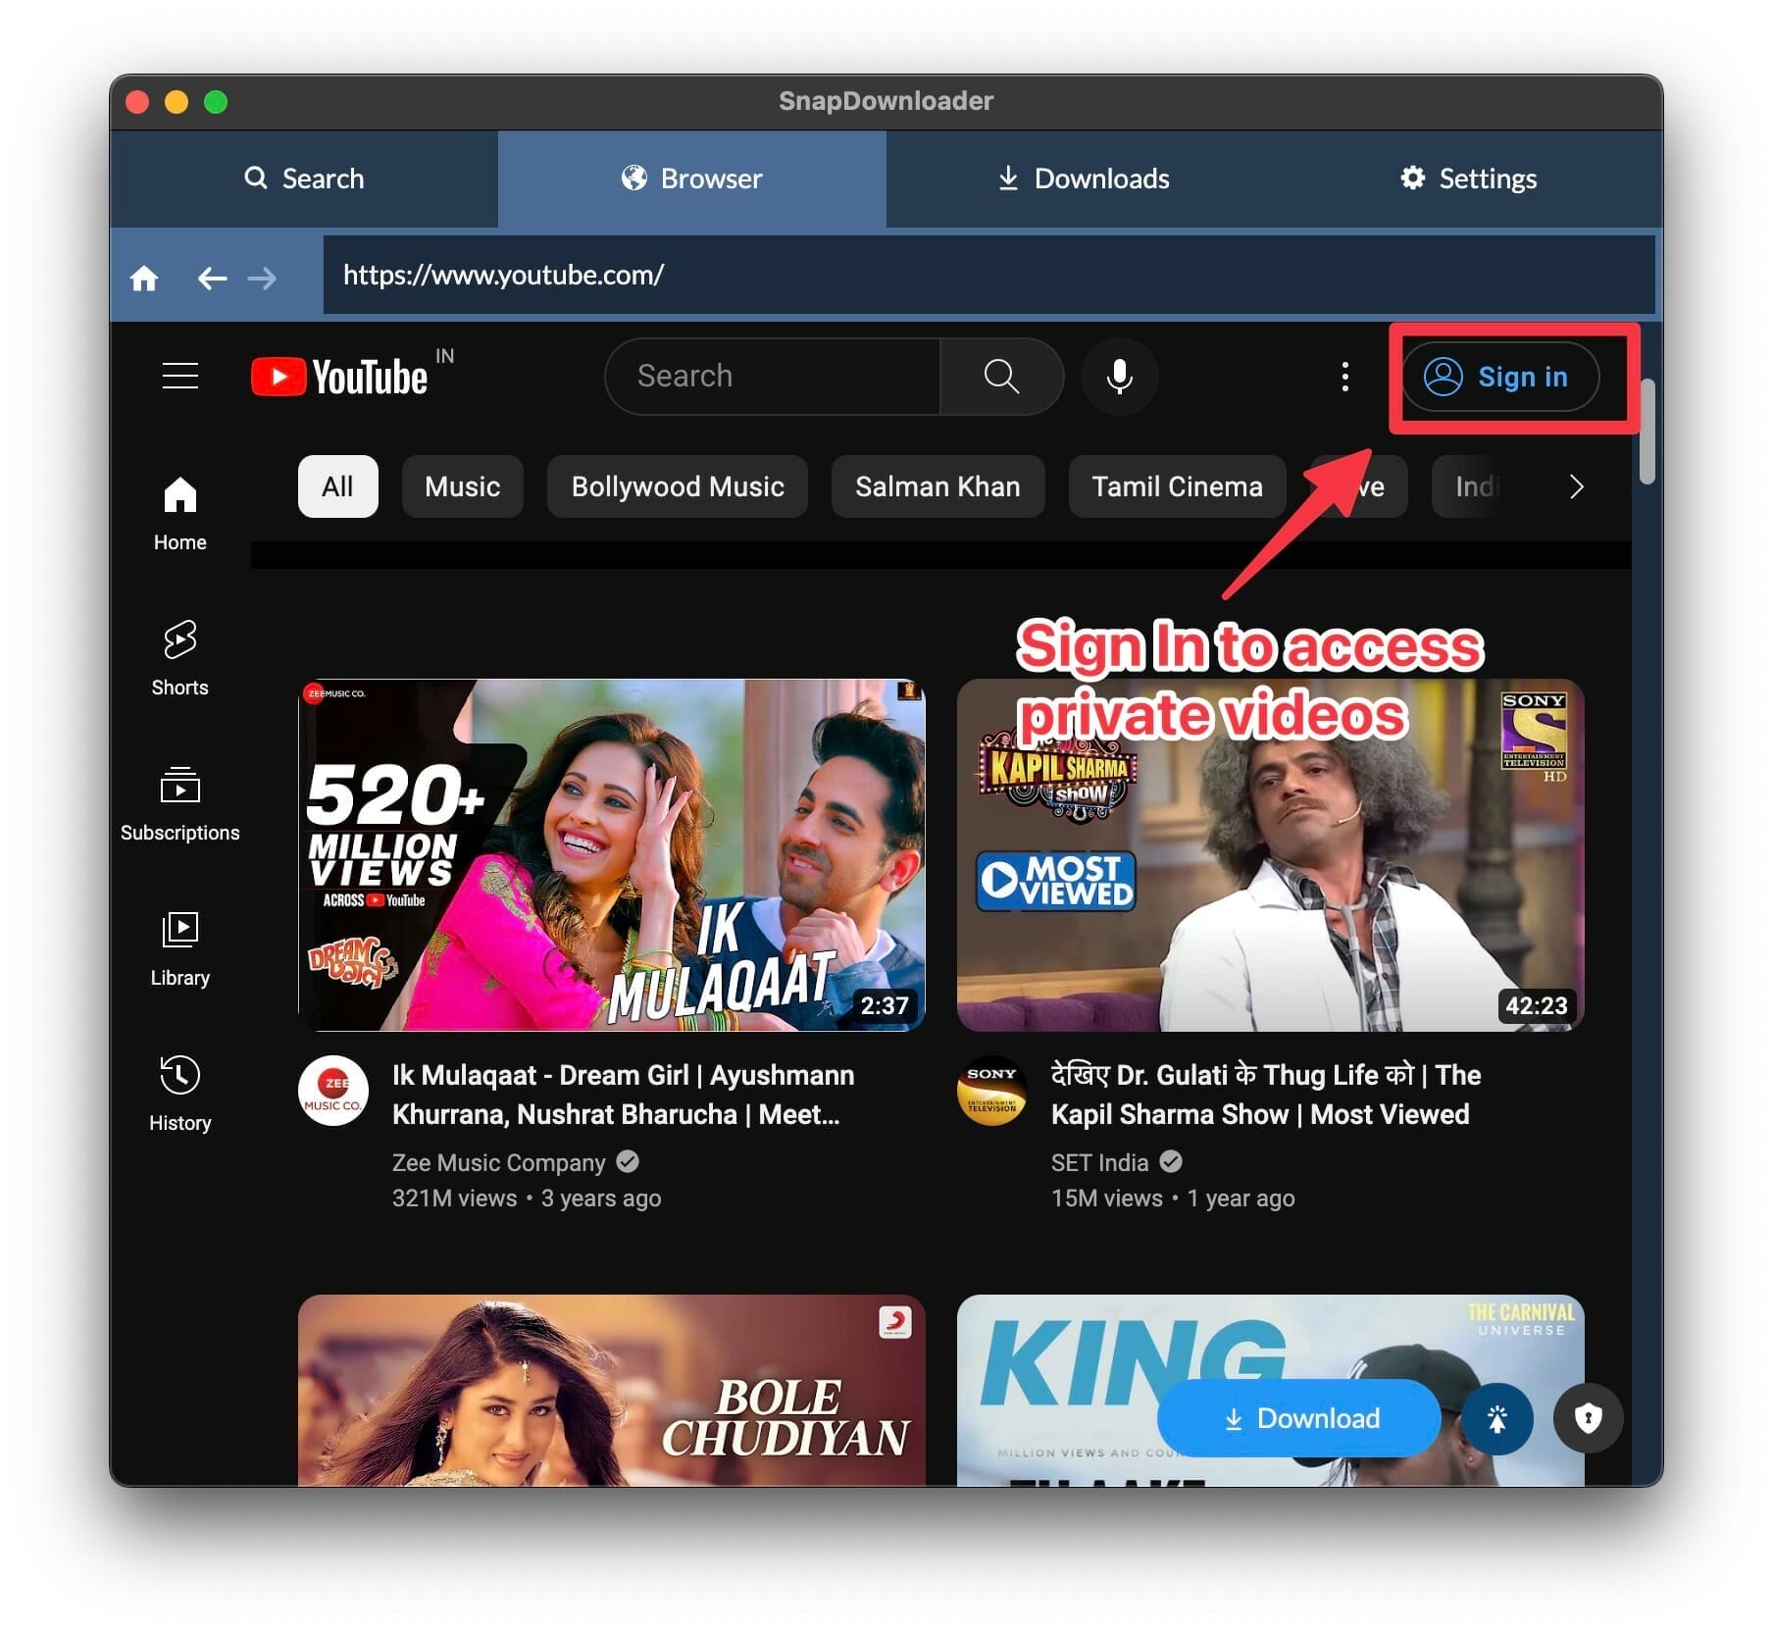The image size is (1773, 1632).
Task: View watch History via sidebar icon
Action: click(x=179, y=1076)
